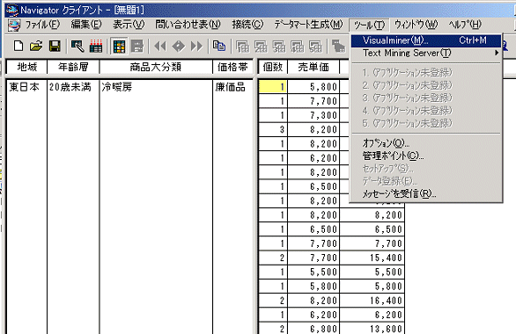Open the データマート生成(M) menu
The image size is (516, 334).
click(x=308, y=25)
